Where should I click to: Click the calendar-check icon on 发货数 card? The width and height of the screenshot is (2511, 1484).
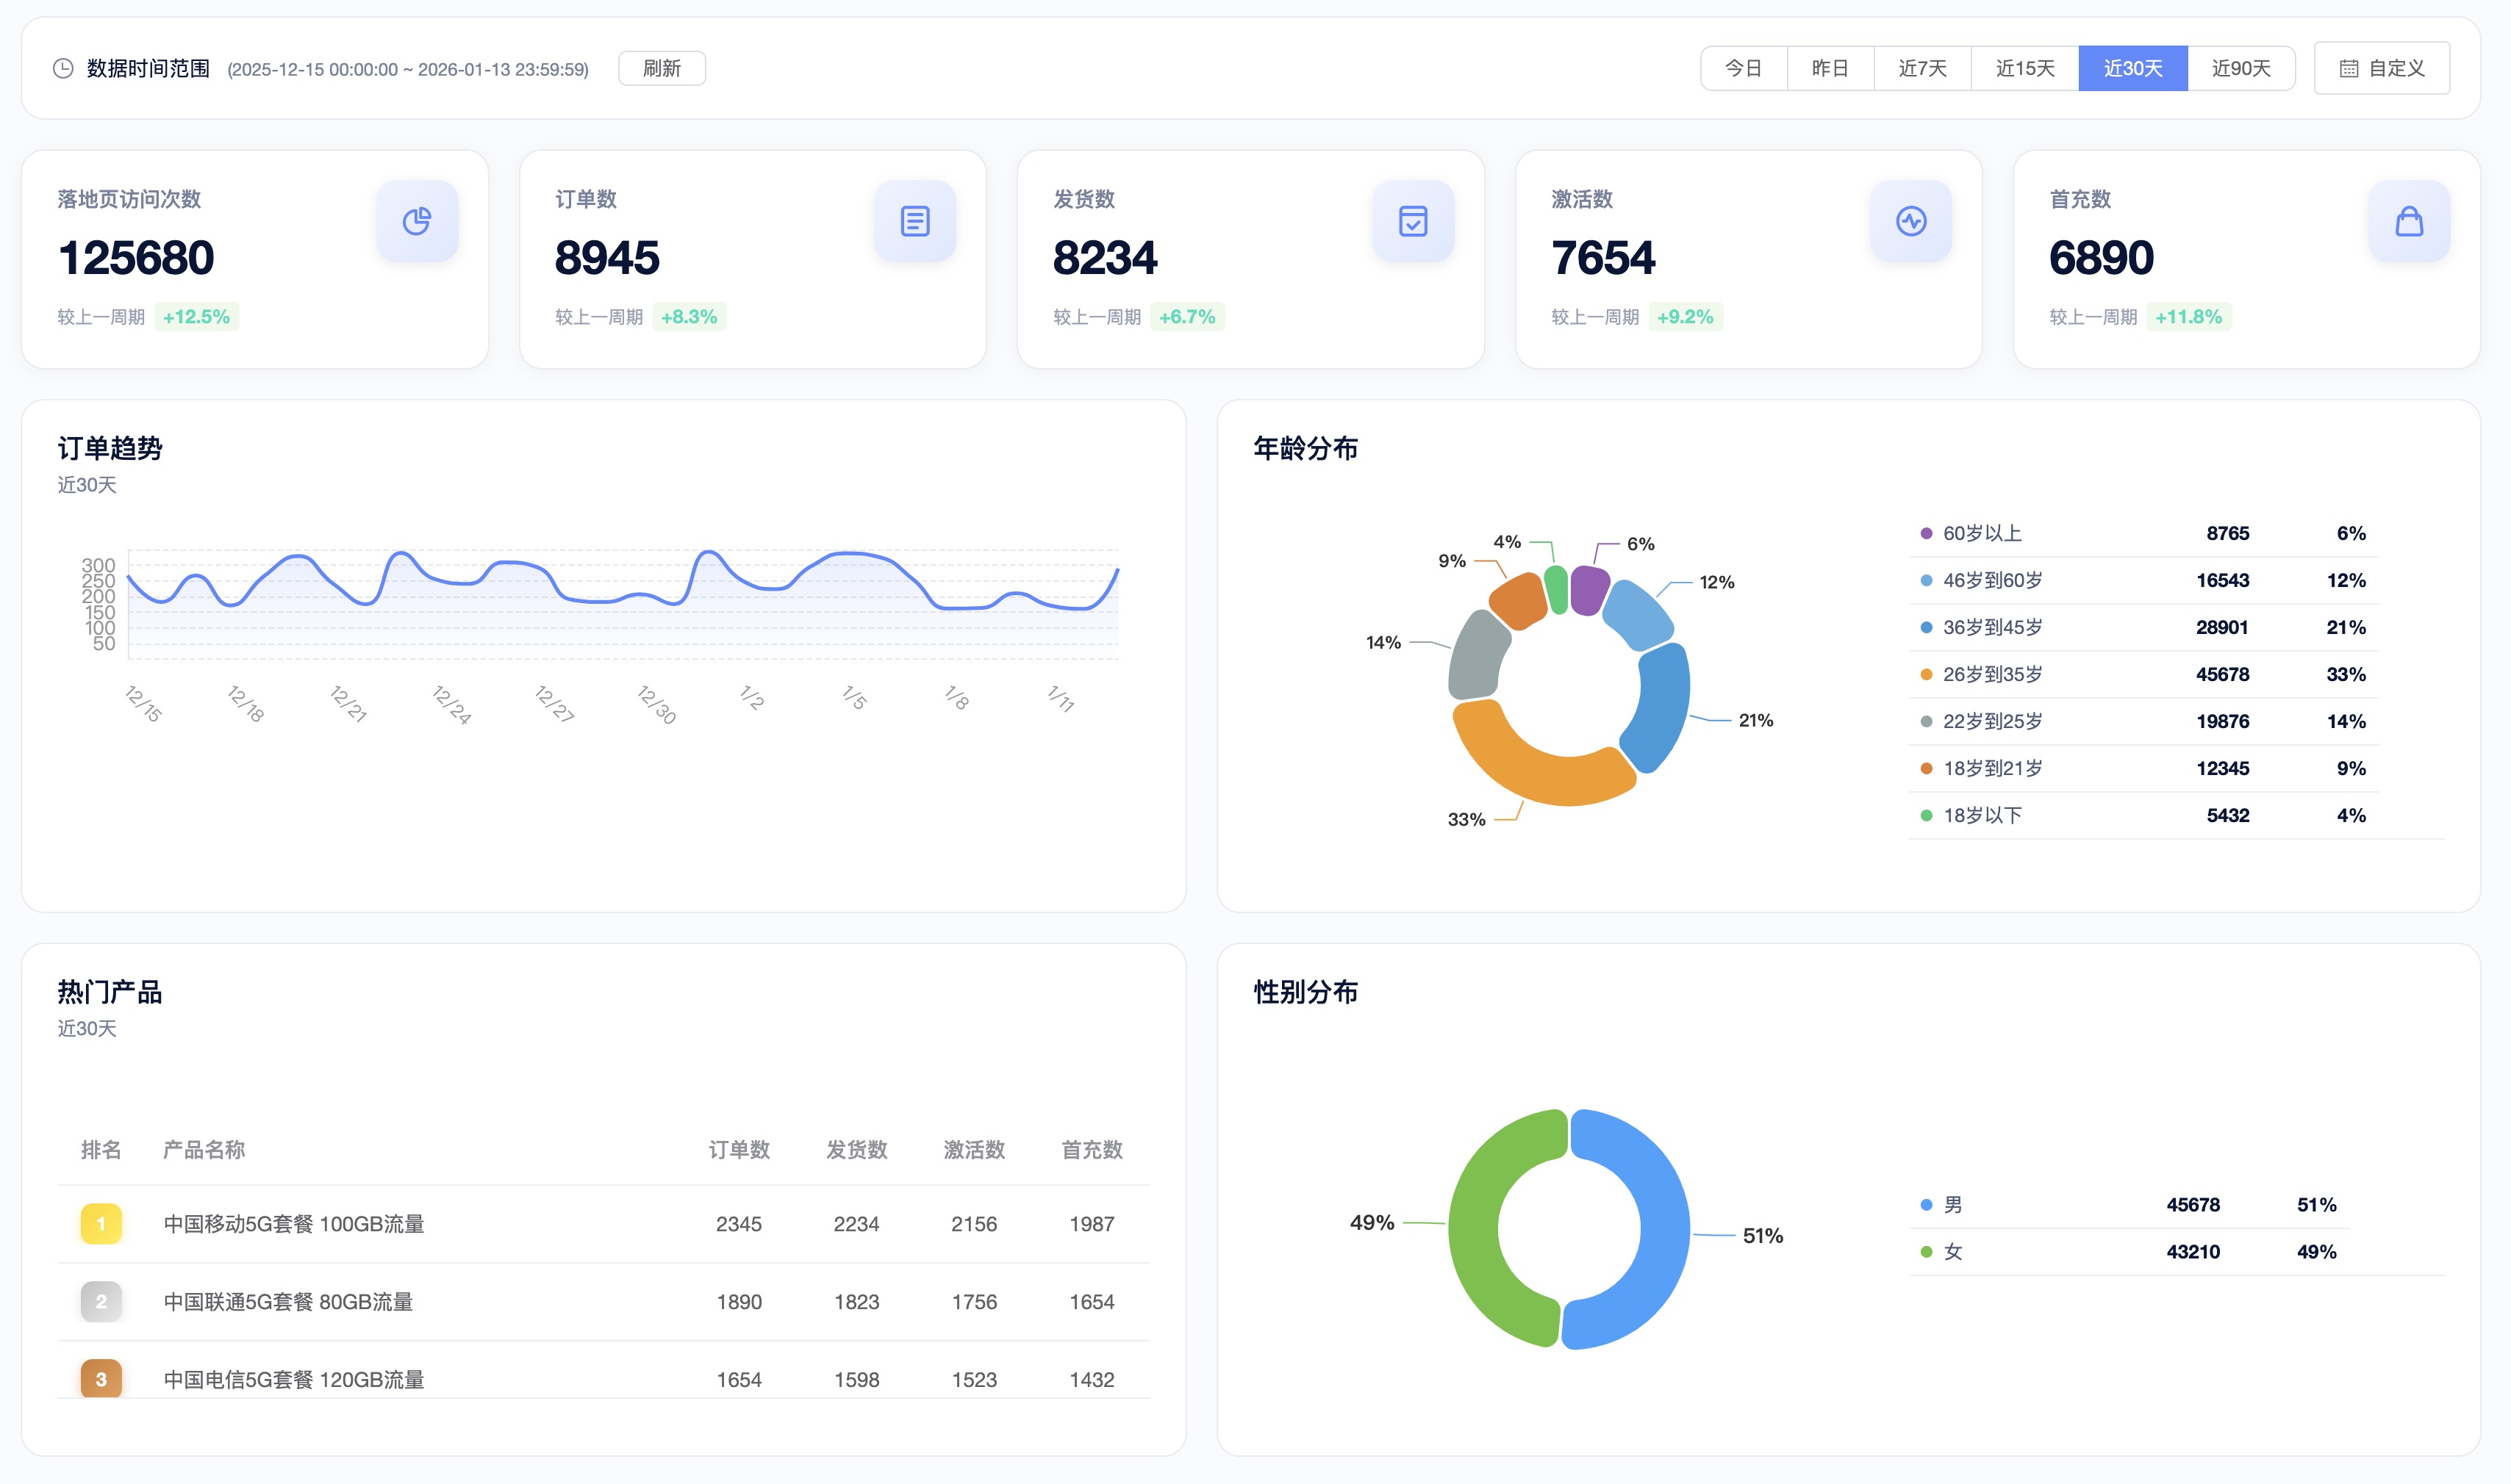click(1413, 221)
